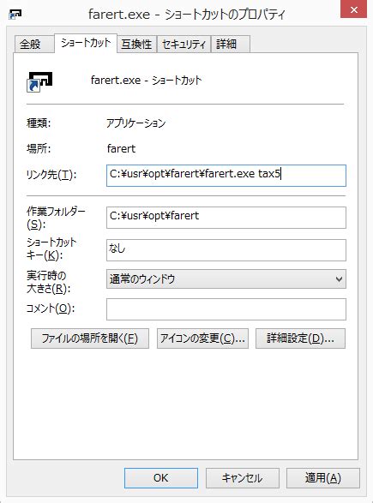Click the リンク先(T) label
373x503 pixels.
coord(51,175)
